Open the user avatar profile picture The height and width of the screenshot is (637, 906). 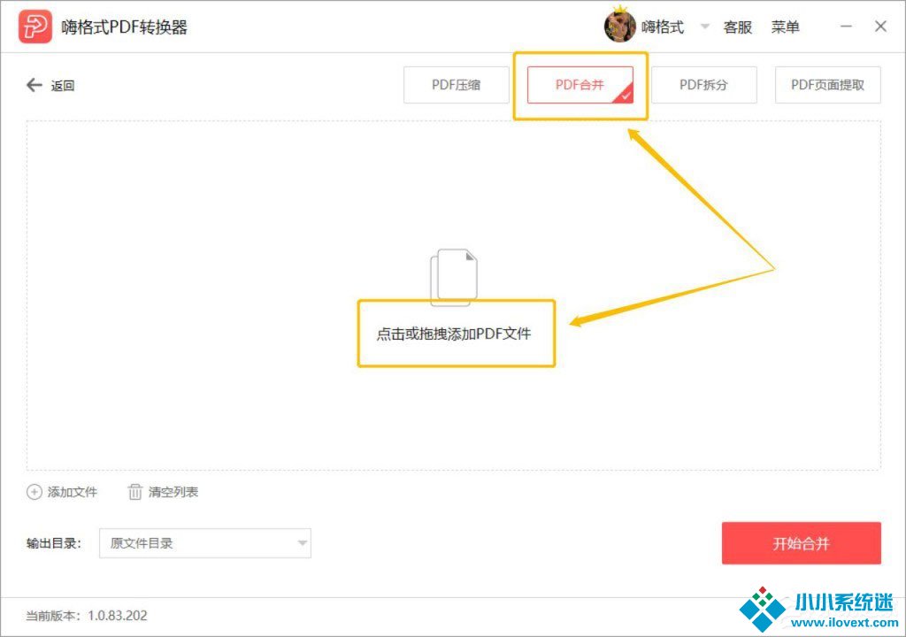(619, 27)
